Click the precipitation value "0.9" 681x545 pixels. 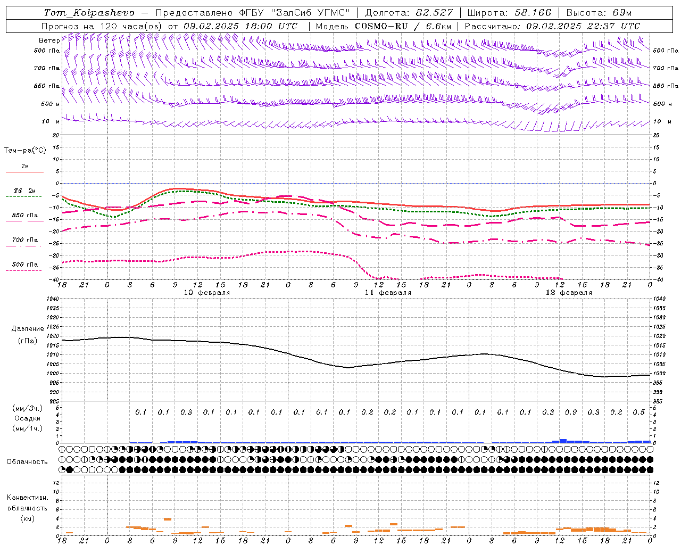pos(571,412)
